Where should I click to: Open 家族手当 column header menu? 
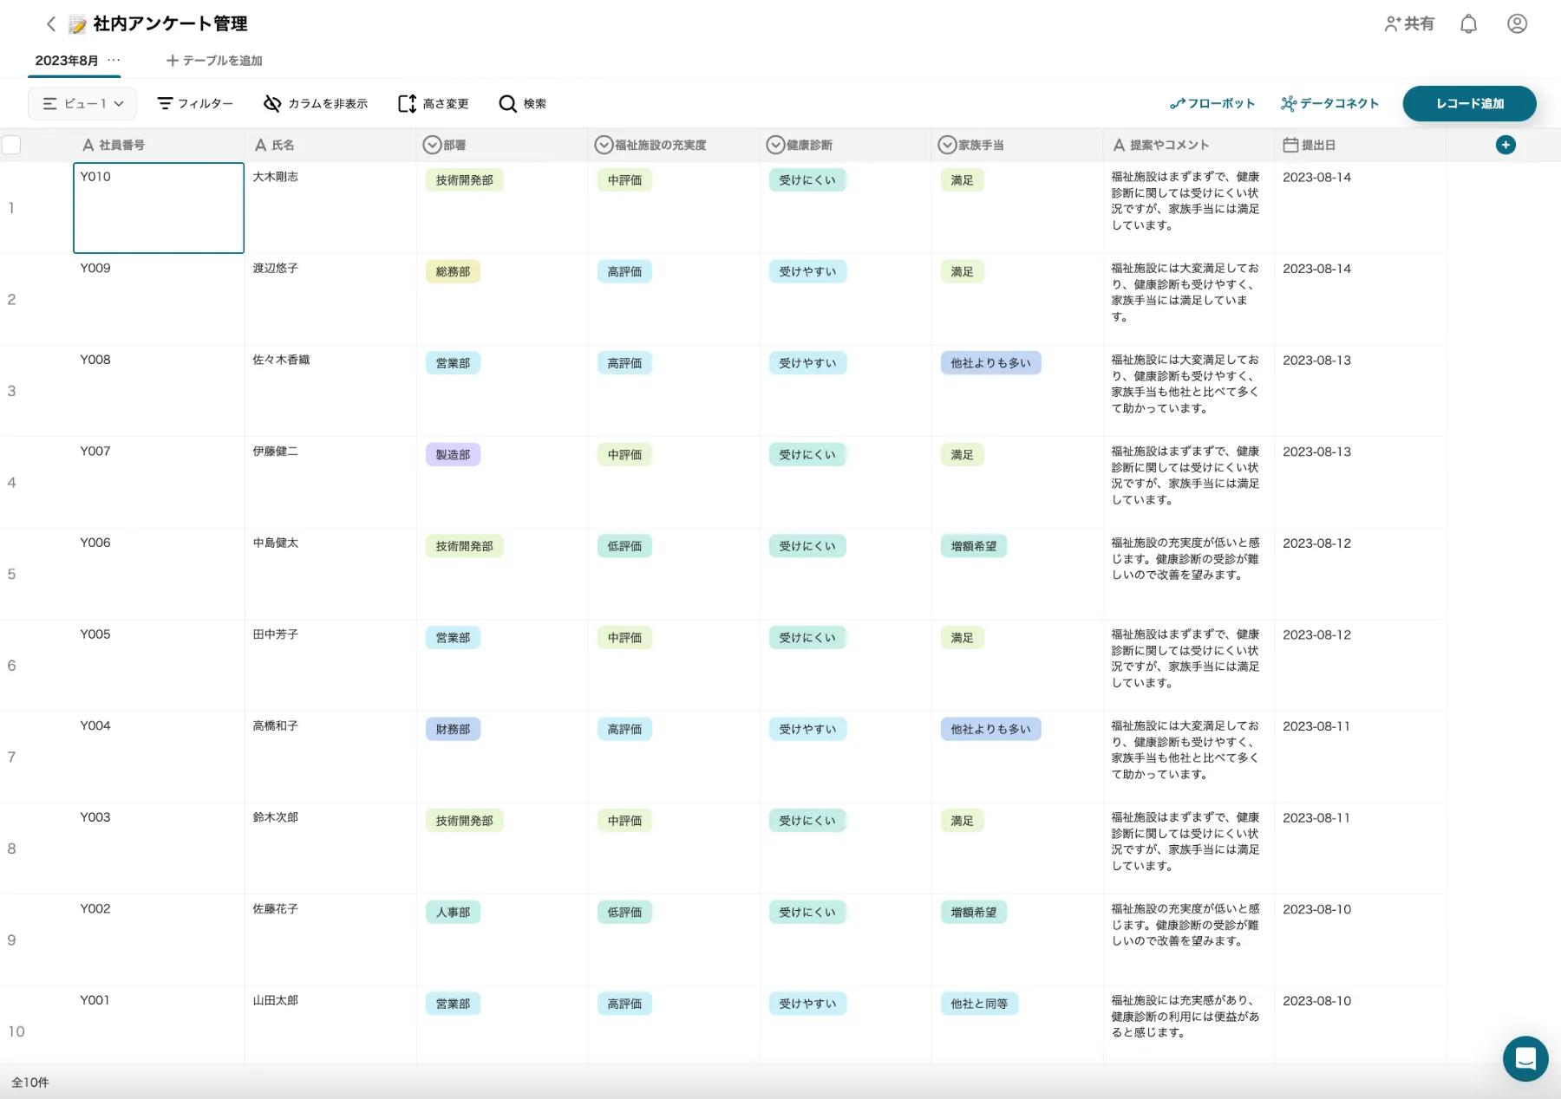click(x=948, y=146)
